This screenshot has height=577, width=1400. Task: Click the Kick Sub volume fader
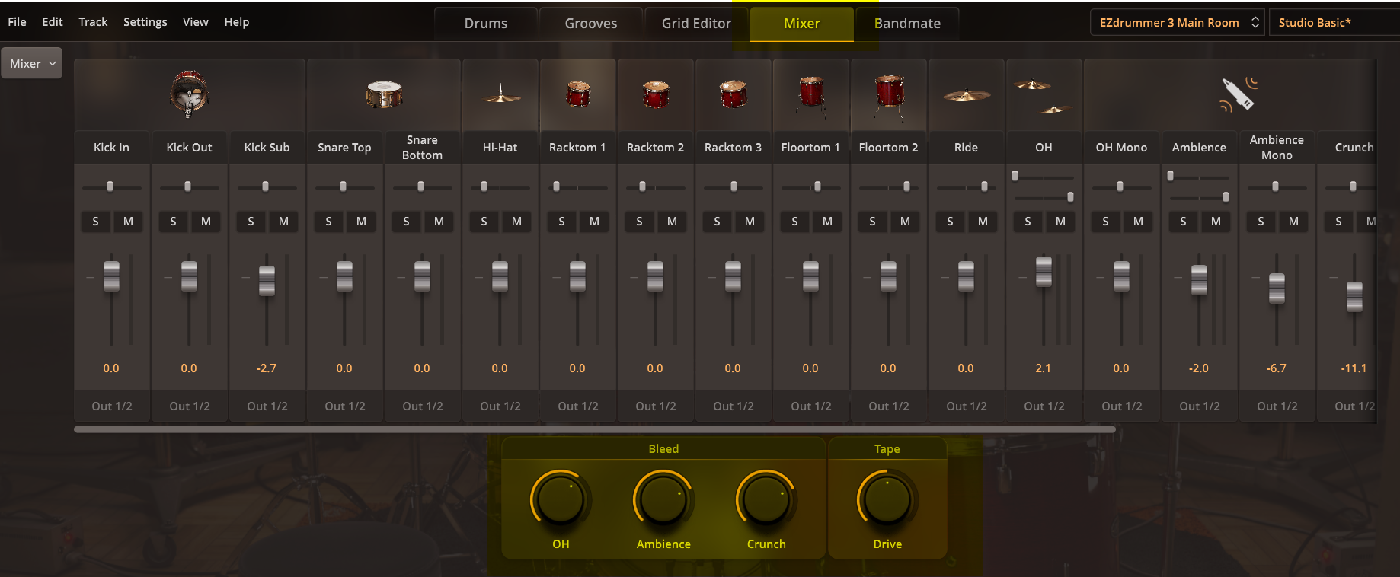(267, 280)
